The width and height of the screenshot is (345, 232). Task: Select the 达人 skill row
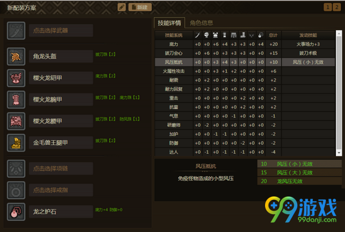click(x=245, y=152)
